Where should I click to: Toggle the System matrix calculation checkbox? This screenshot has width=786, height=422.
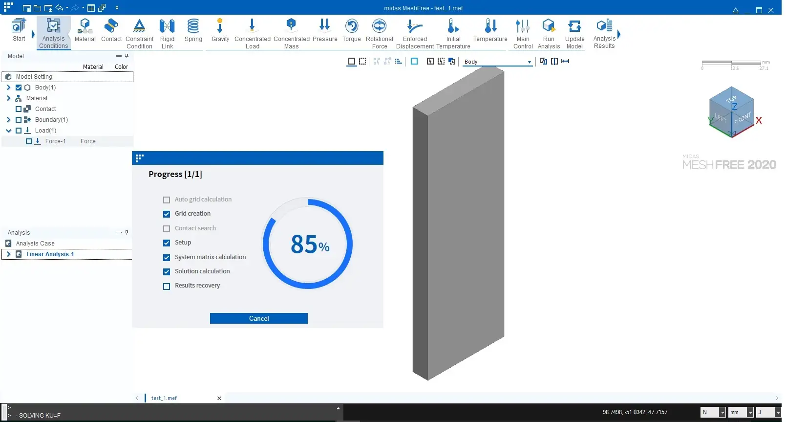[x=167, y=258]
